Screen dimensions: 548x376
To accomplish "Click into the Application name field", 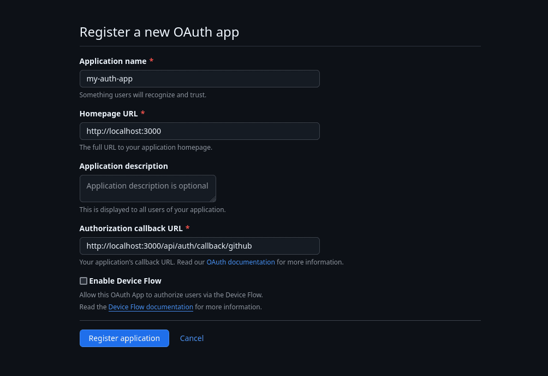I will pos(199,78).
